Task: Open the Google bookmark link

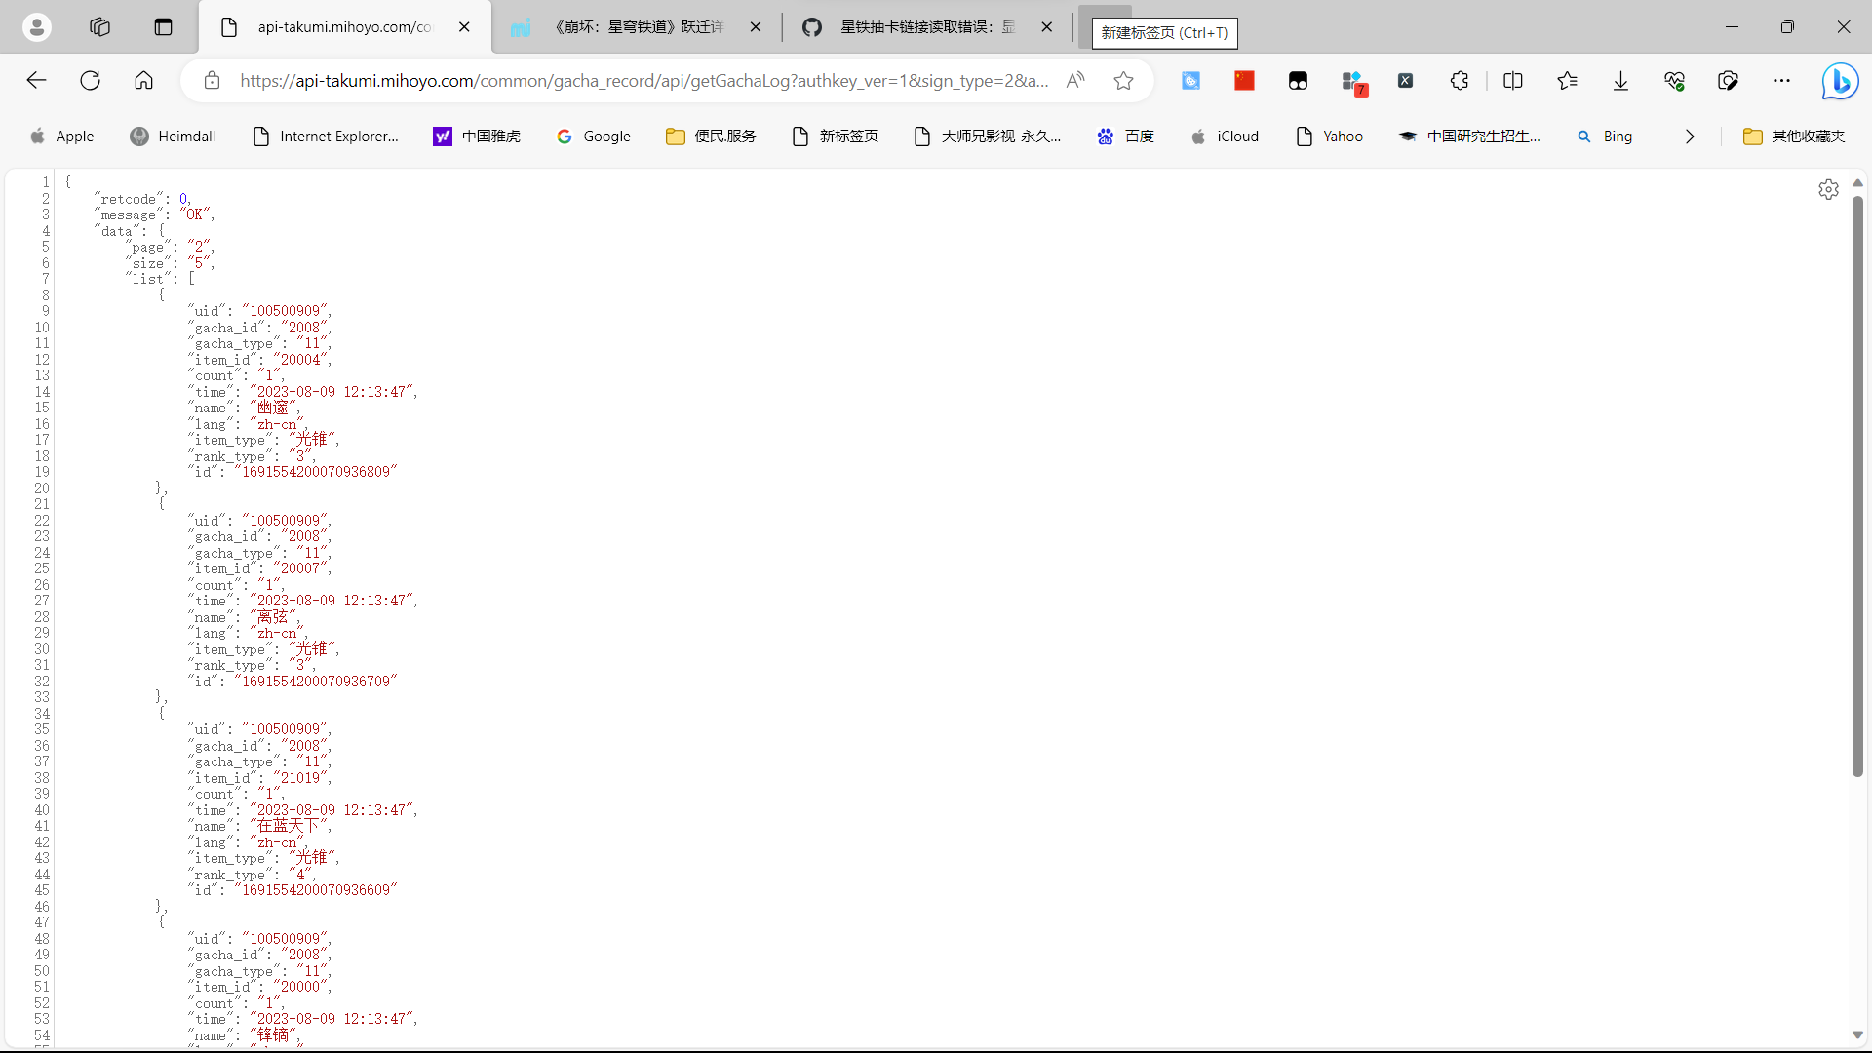Action: coord(594,136)
